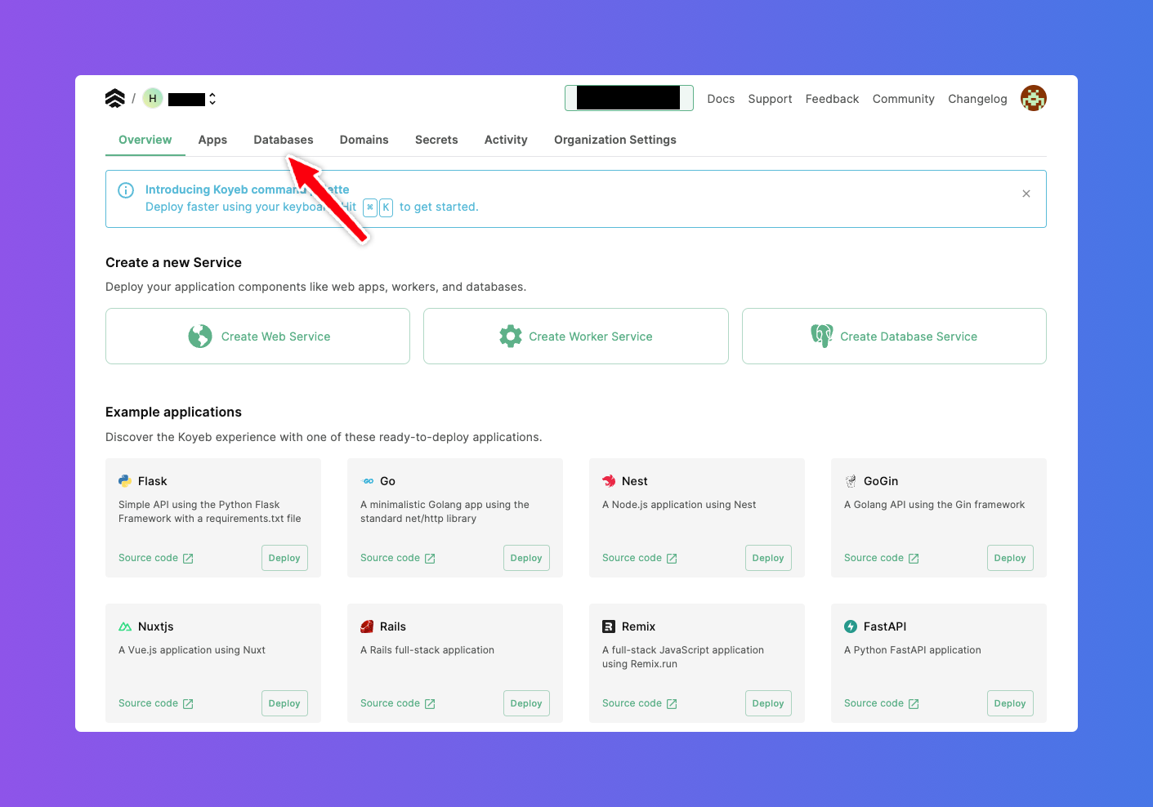Click the PostgreSQL elephant icon on Create Database Service
The image size is (1153, 807).
pyautogui.click(x=821, y=336)
